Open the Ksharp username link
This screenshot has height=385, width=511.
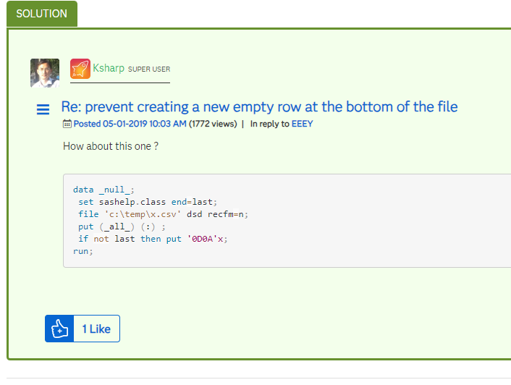(109, 68)
